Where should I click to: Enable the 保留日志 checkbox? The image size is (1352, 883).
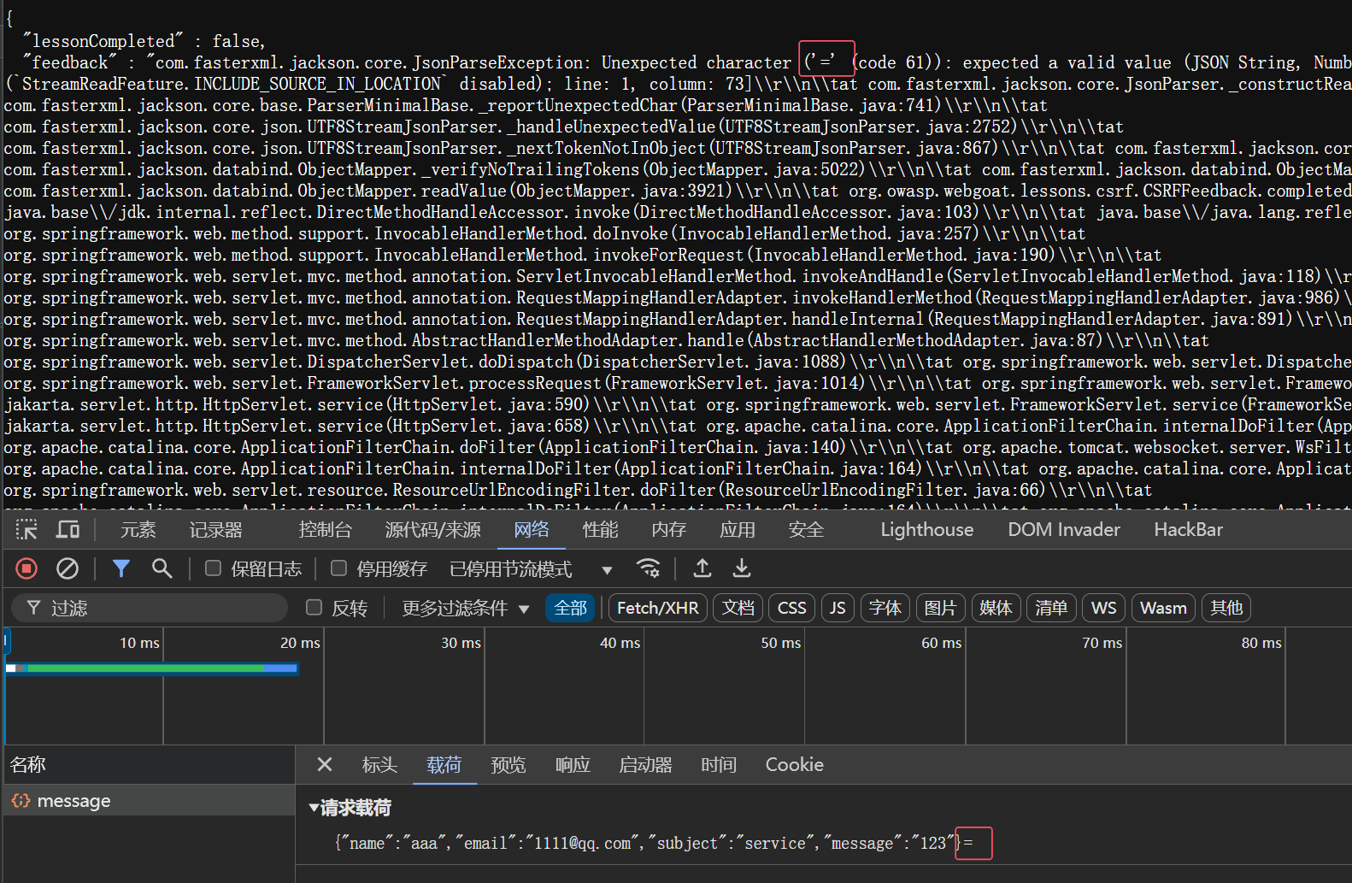pos(214,568)
